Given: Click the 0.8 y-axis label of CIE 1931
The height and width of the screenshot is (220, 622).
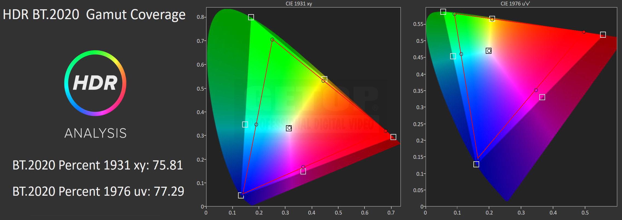Looking at the screenshot, I should (200, 17).
